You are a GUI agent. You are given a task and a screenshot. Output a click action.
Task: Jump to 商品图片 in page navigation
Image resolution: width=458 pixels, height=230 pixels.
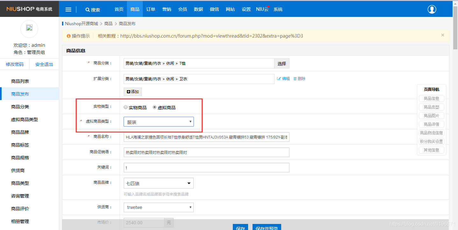[x=432, y=116]
